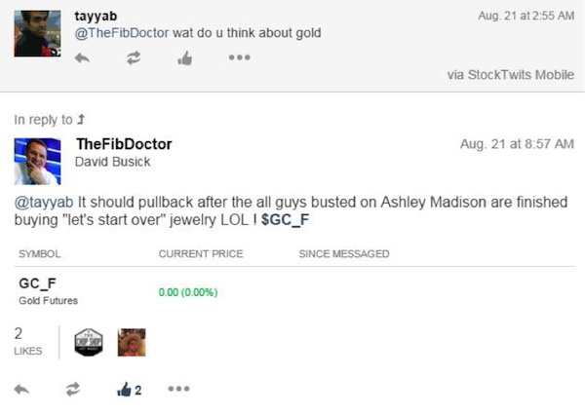
Task: Click the TheFibDoctor username heading
Action: tap(124, 144)
